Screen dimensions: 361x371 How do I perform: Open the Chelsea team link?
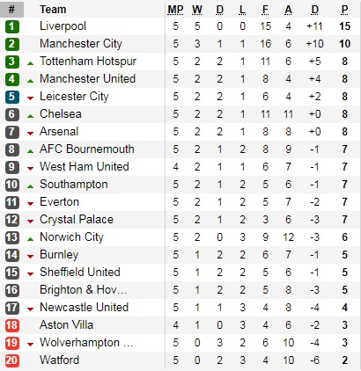pyautogui.click(x=61, y=113)
